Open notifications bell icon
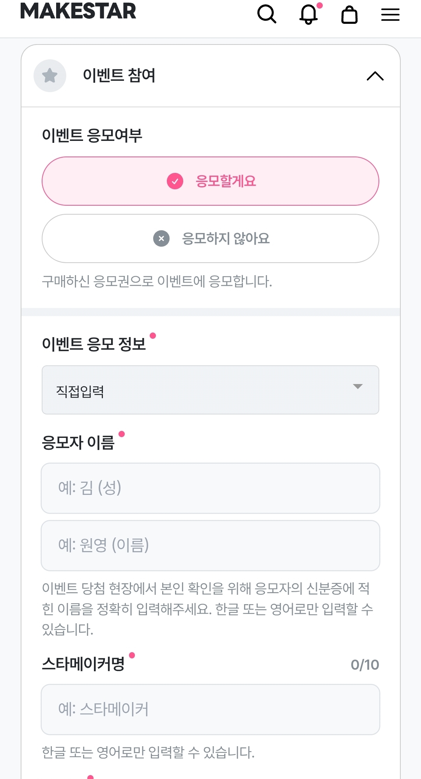Image resolution: width=421 pixels, height=779 pixels. (x=308, y=14)
